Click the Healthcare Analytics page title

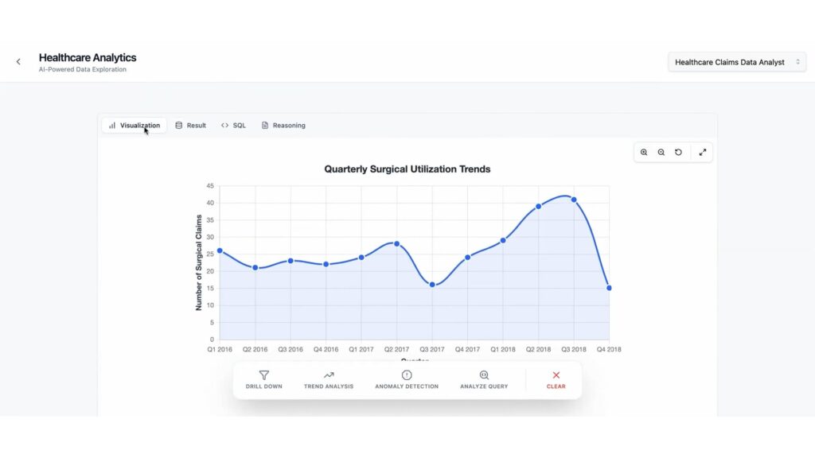coord(88,57)
